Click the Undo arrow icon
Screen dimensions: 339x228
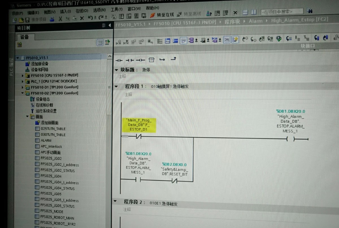[90, 18]
